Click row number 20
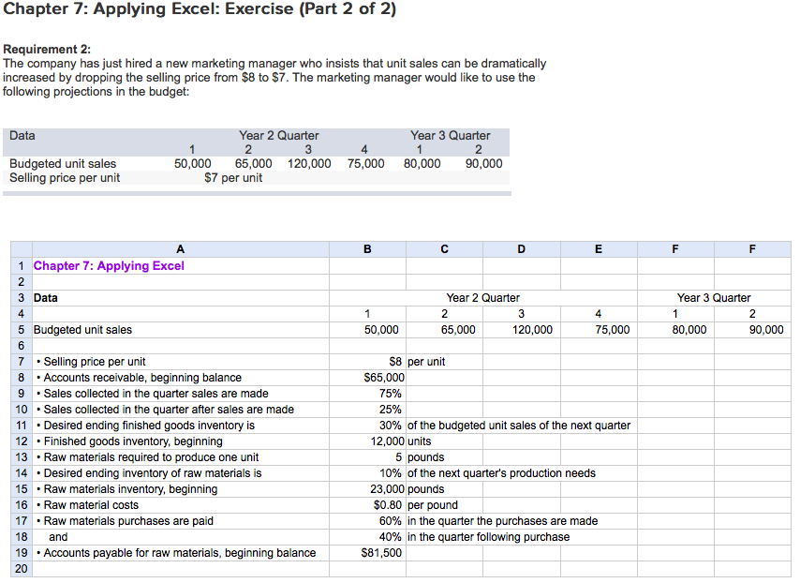The height and width of the screenshot is (583, 800). (x=18, y=568)
